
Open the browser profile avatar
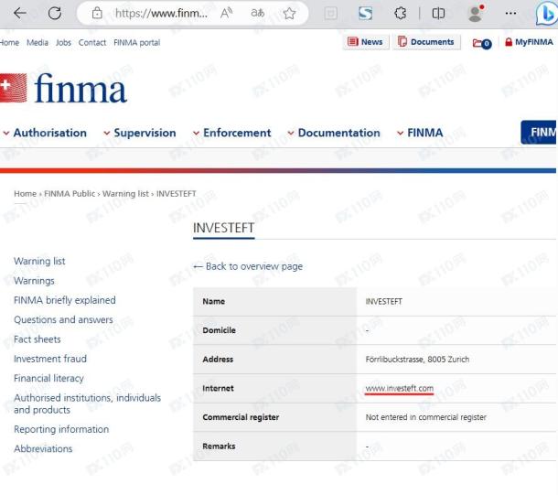click(476, 13)
